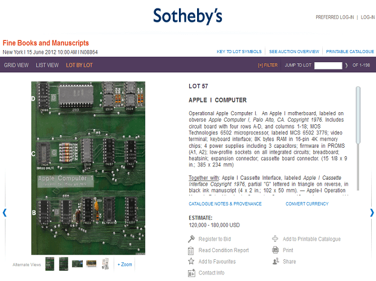Switch to Grid View
The width and height of the screenshot is (376, 281).
[x=16, y=65]
